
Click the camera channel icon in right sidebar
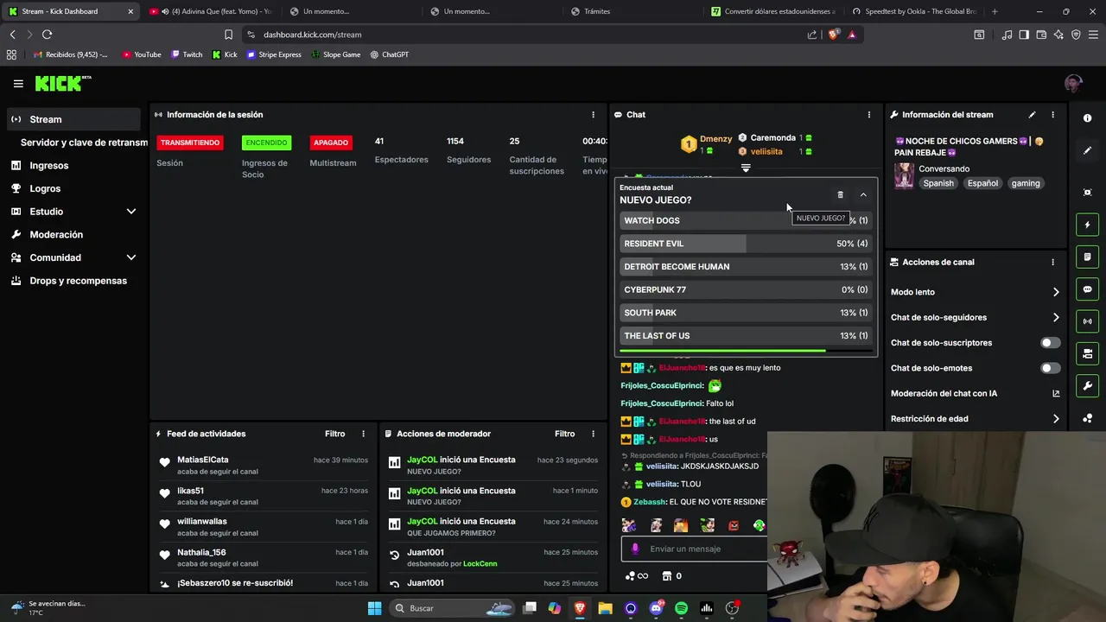(1088, 354)
